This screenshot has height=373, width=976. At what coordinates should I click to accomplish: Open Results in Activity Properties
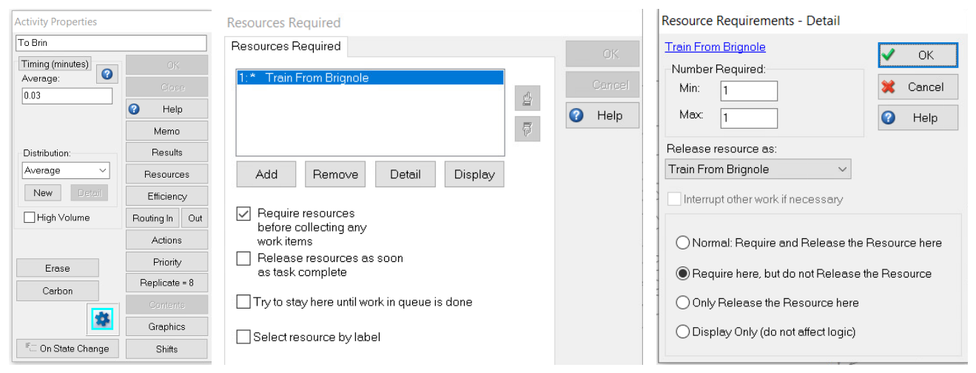166,152
